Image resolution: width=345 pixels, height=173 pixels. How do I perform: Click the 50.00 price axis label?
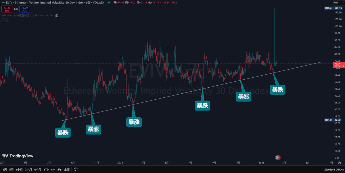[x=338, y=96]
